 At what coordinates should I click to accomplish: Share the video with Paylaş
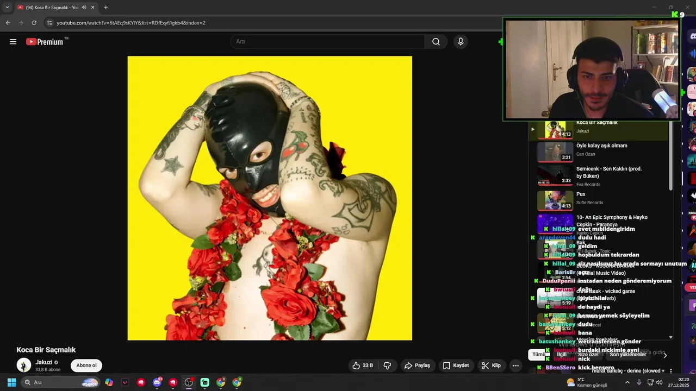coord(417,365)
